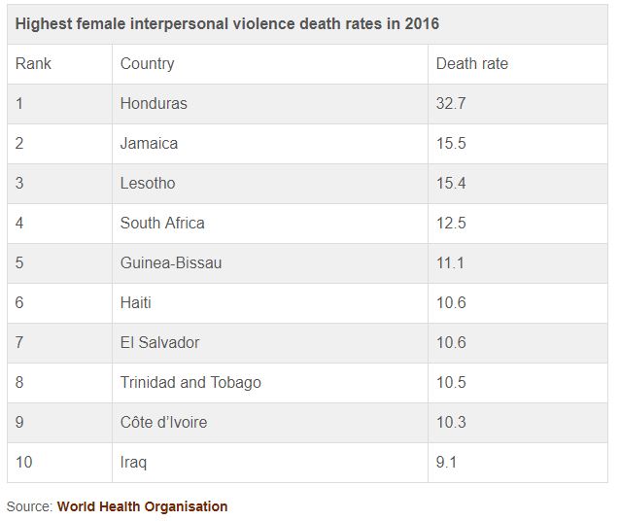Open the World Health Organisation source link

click(142, 506)
